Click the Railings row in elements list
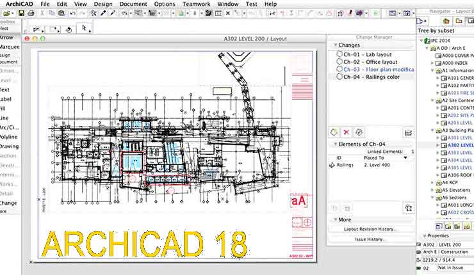The image size is (474, 275). [x=372, y=165]
